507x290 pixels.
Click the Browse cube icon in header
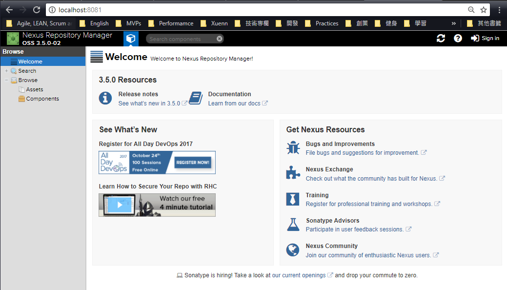pyautogui.click(x=131, y=39)
